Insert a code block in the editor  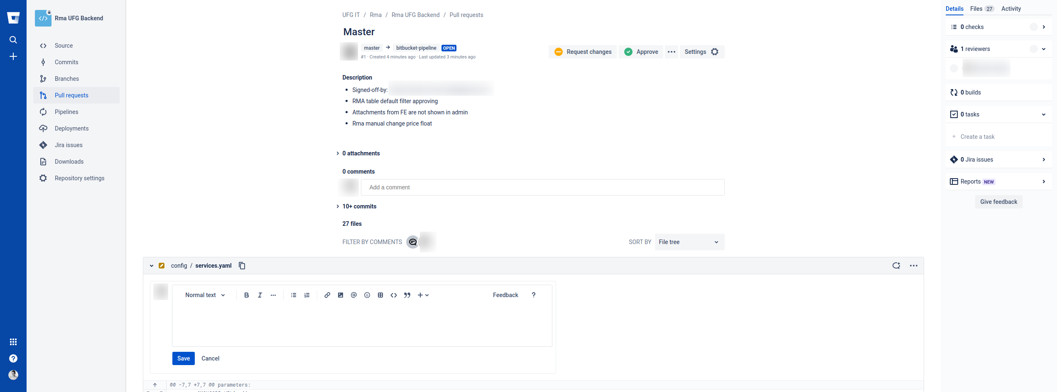(393, 295)
